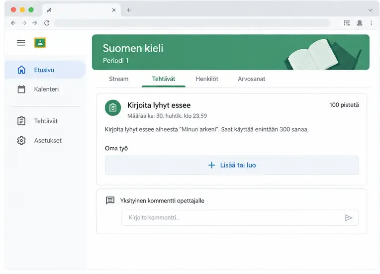Click the plus icon in Lisää tai luo
380x274 pixels.
211,165
